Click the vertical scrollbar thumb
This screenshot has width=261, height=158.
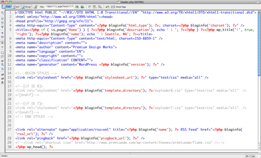(259, 44)
